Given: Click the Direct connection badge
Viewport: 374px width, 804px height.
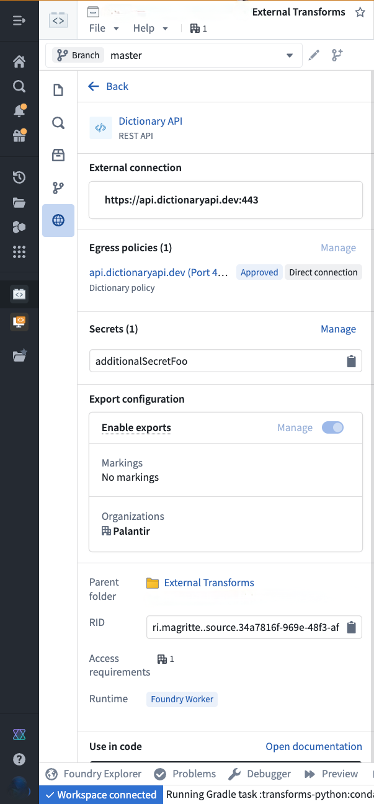Looking at the screenshot, I should click(x=323, y=272).
